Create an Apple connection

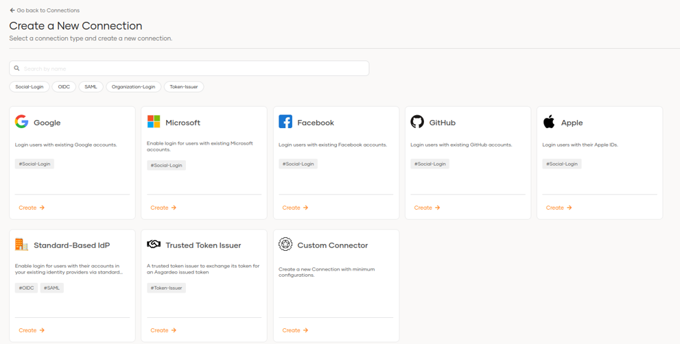(x=559, y=208)
